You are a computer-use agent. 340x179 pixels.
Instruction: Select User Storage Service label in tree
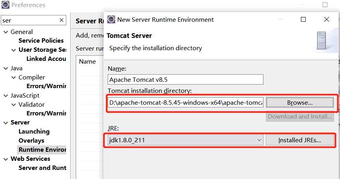pyautogui.click(x=42, y=50)
